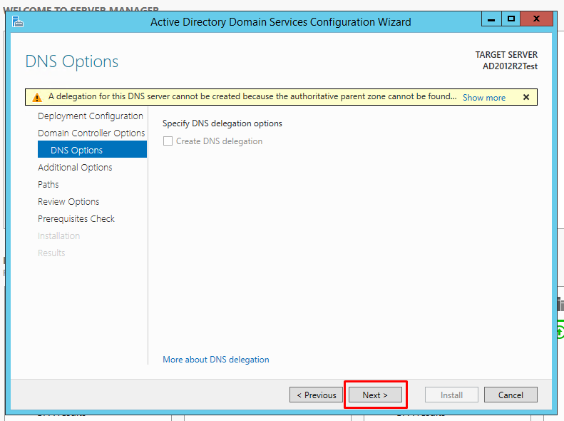Click the DNS Options page heading
The width and height of the screenshot is (564, 421).
pyautogui.click(x=71, y=61)
